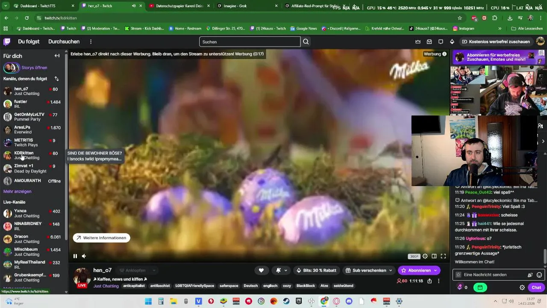Open the Bits cheering icon in chat input
This screenshot has height=308, width=547.
coord(530,275)
